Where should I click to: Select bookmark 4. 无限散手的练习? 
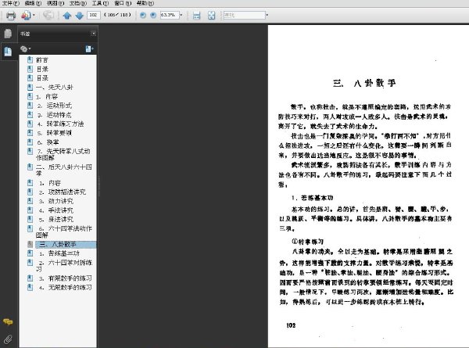(66, 287)
